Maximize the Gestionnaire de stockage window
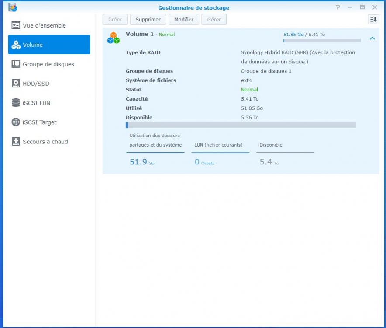 click(x=362, y=7)
